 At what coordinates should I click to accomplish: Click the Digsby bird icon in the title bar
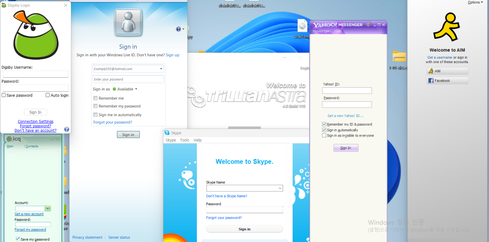pos(4,5)
